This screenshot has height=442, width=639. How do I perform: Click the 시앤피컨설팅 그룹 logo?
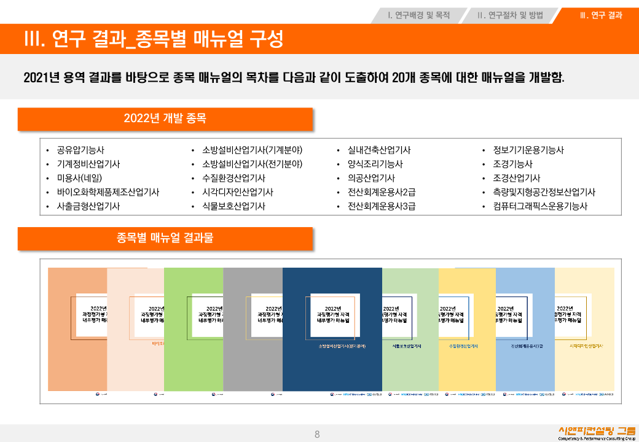pyautogui.click(x=596, y=433)
